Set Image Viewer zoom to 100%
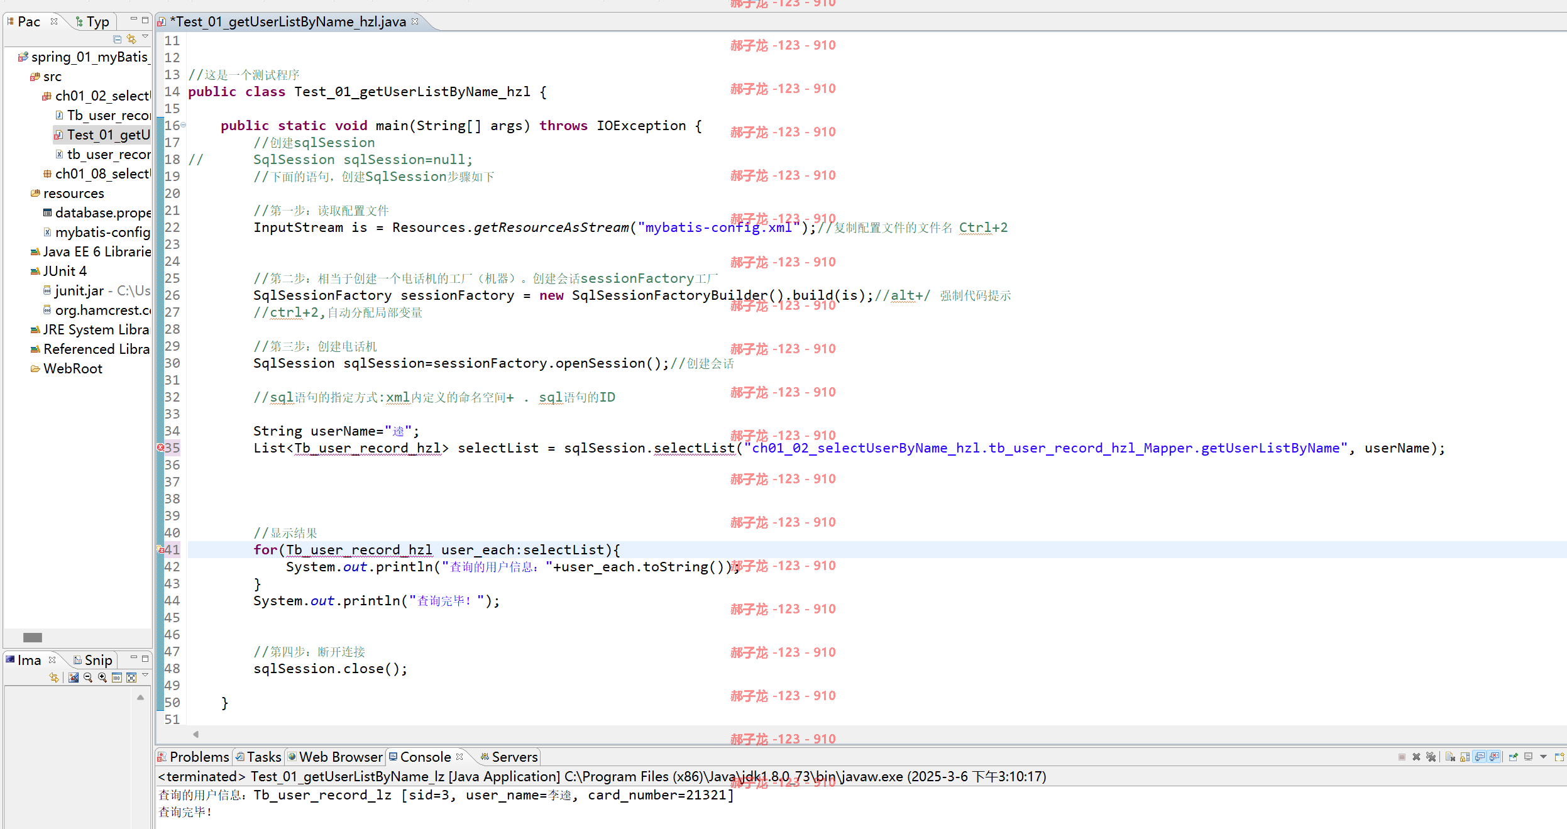 pyautogui.click(x=117, y=678)
